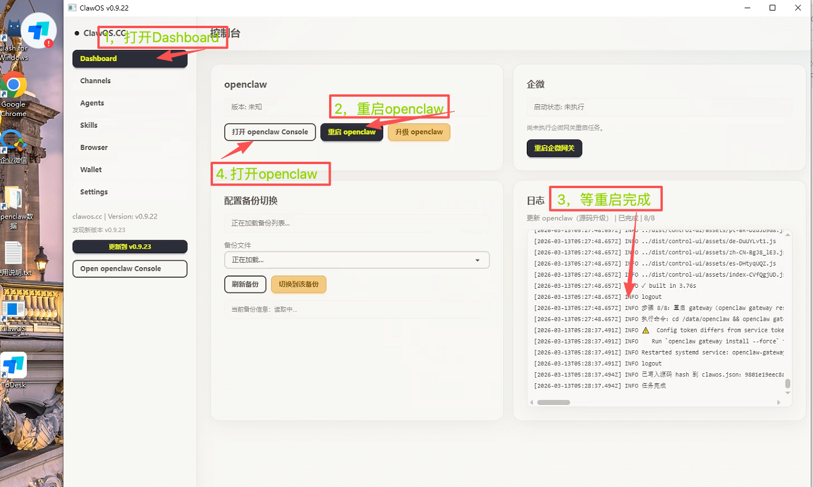Go to the Agents section
Image resolution: width=813 pixels, height=487 pixels.
[92, 103]
